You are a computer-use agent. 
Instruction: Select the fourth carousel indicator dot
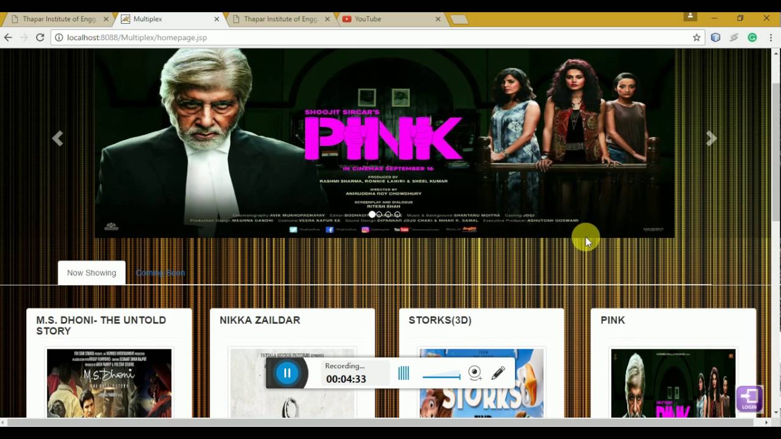398,215
